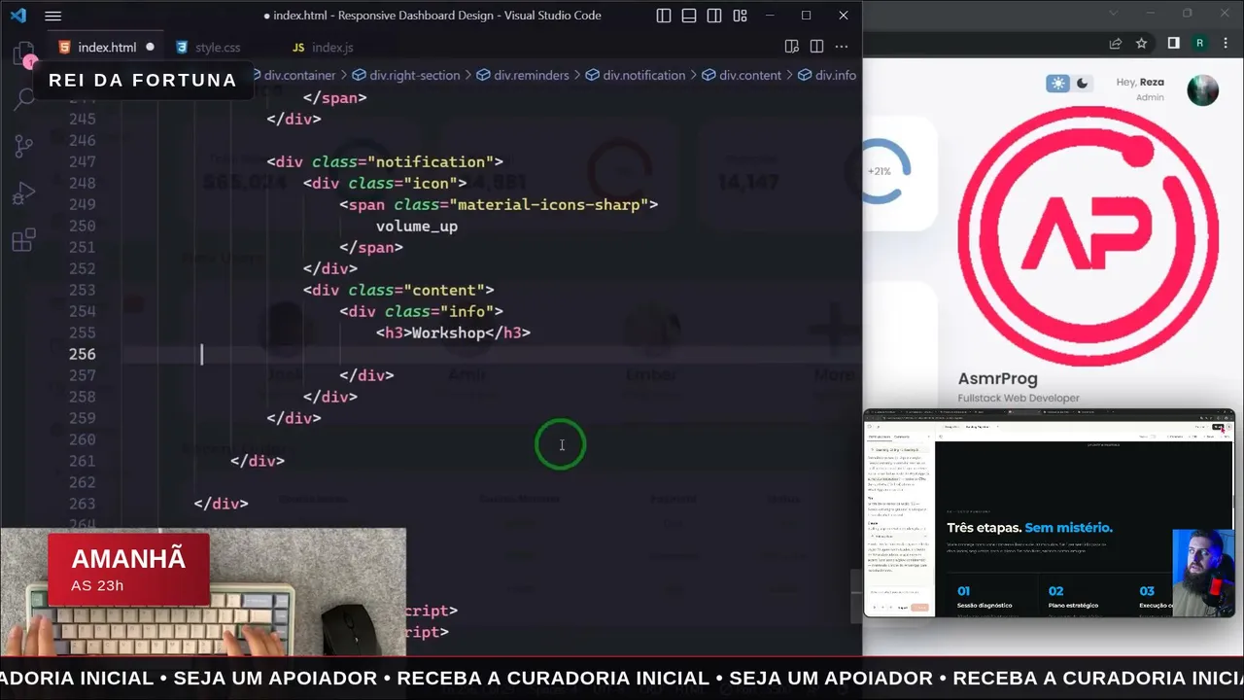The width and height of the screenshot is (1244, 700).
Task: Click the large AP logo image in browser
Action: point(1088,236)
